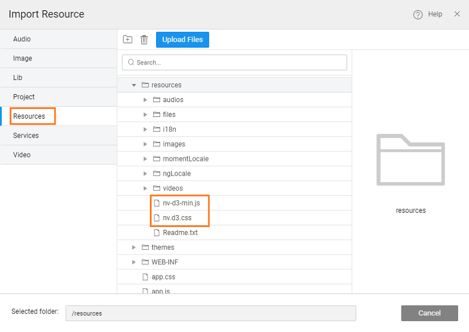Select the Readme.txt file
Screen dimensions: 469x332
click(180, 233)
